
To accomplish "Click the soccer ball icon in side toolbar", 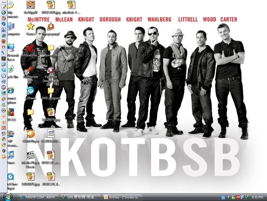I will point(4,151).
